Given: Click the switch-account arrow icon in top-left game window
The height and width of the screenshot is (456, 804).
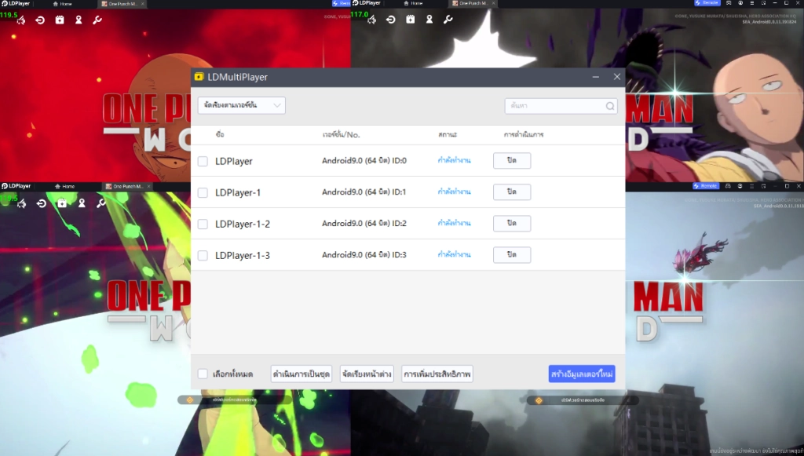Looking at the screenshot, I should click(x=40, y=20).
